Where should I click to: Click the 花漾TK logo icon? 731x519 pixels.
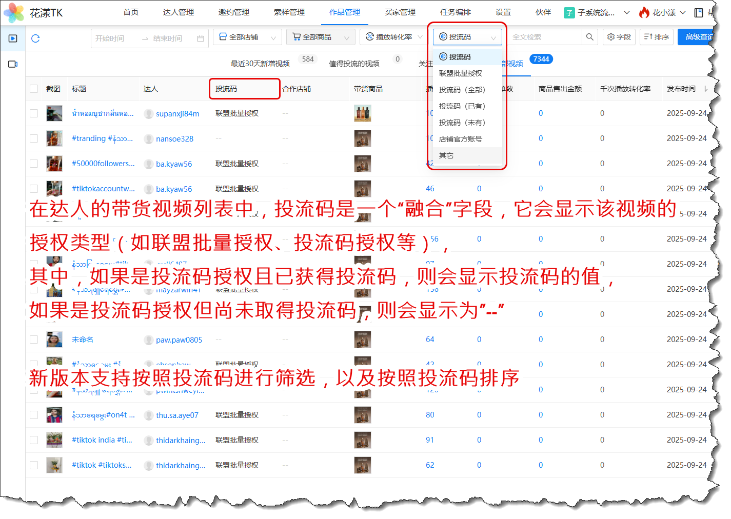click(14, 13)
